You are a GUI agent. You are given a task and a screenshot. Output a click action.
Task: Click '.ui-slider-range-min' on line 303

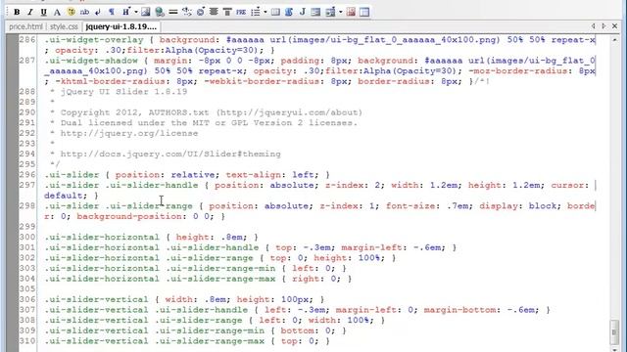click(x=220, y=268)
